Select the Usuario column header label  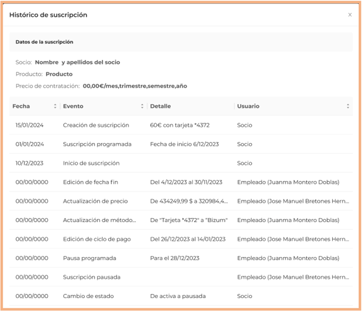(248, 106)
